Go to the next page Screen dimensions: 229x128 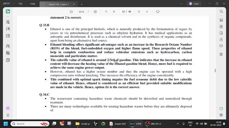coord(139,12)
